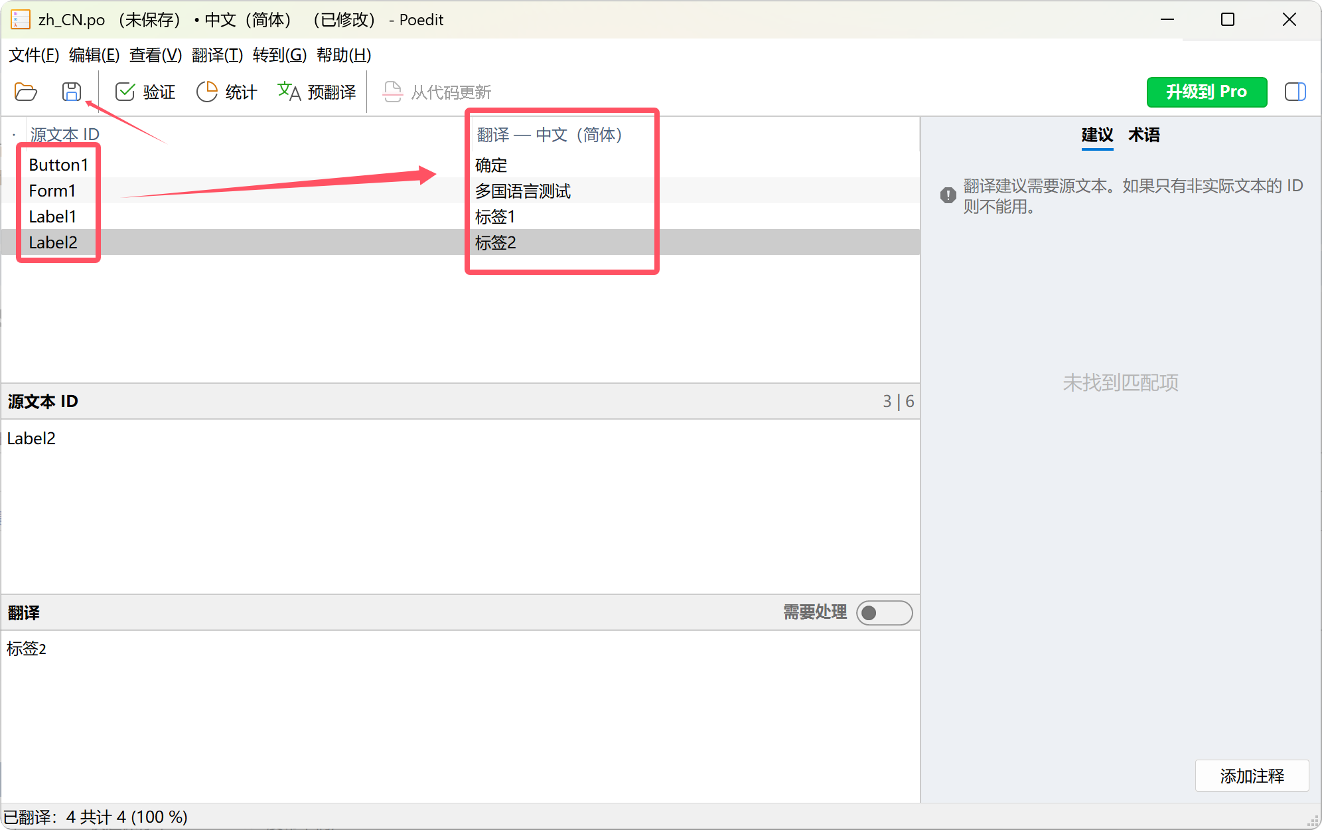
Task: Click the pre-translate (预翻译) icon
Action: (289, 92)
